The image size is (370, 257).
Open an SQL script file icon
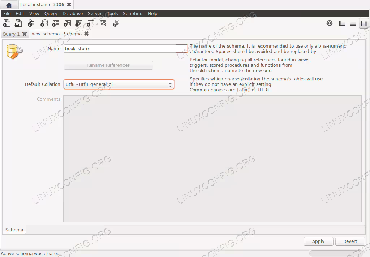18,23
